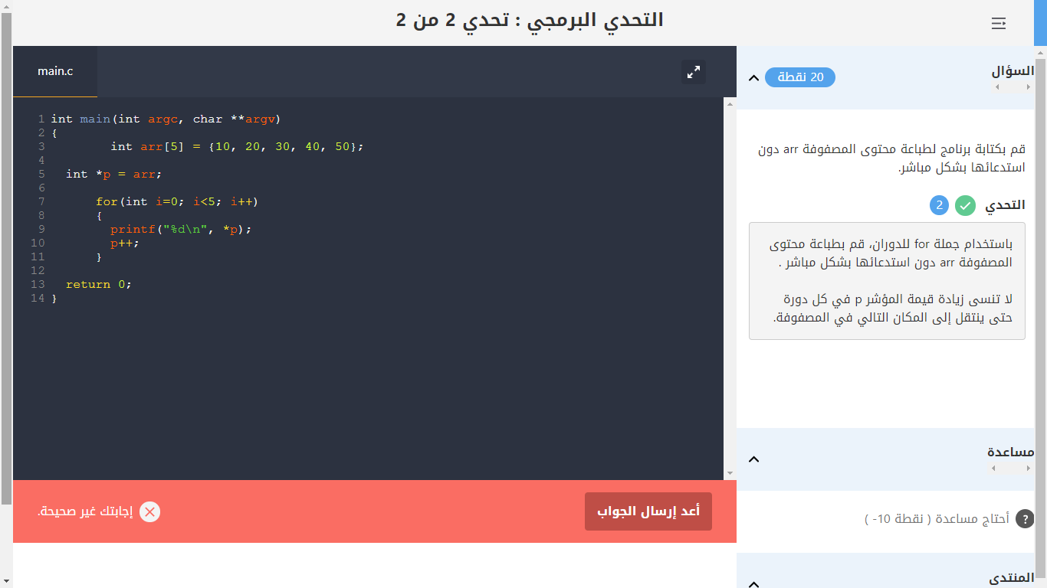The image size is (1047, 588).
Task: Toggle the المنتدى section chevron
Action: tap(753, 583)
